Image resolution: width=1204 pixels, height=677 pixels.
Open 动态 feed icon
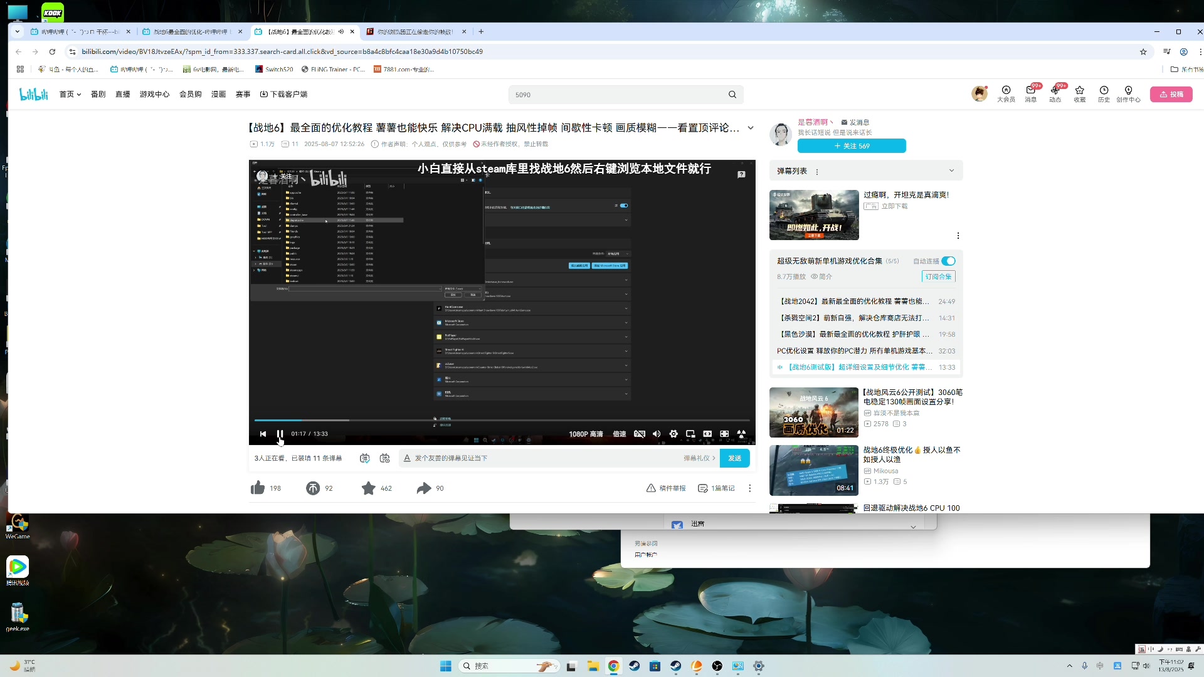pos(1055,94)
